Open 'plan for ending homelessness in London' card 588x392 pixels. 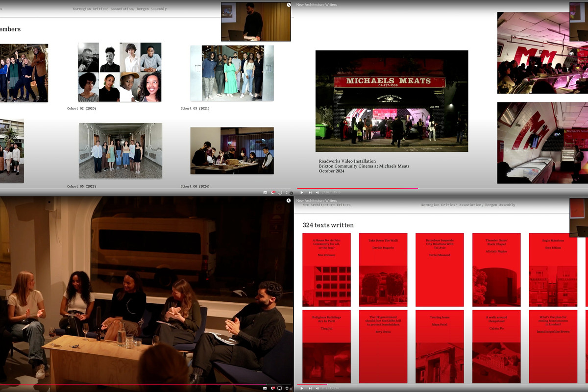click(x=553, y=346)
